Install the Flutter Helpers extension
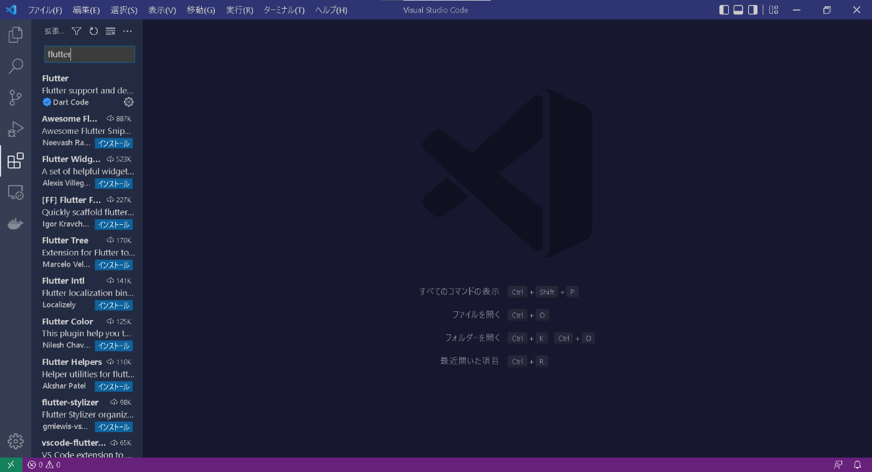The width and height of the screenshot is (872, 472). pos(113,387)
